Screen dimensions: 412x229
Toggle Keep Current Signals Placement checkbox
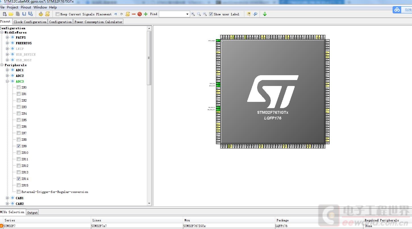pos(58,14)
